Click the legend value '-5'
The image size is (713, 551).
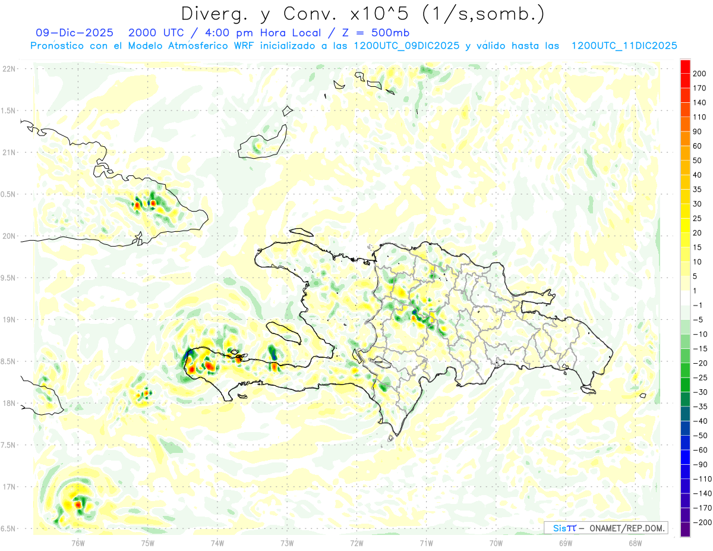pyautogui.click(x=698, y=320)
